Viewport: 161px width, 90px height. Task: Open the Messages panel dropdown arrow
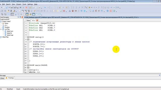pos(160,75)
